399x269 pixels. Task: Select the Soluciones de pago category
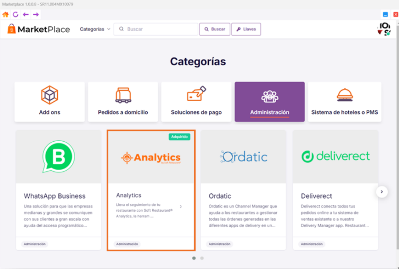[196, 102]
